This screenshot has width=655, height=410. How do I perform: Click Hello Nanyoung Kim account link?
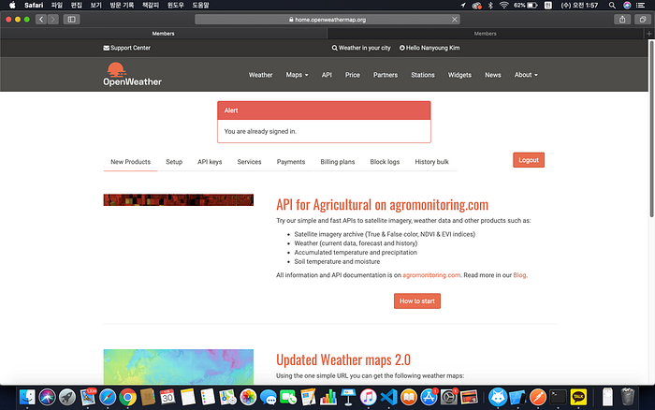tap(429, 48)
